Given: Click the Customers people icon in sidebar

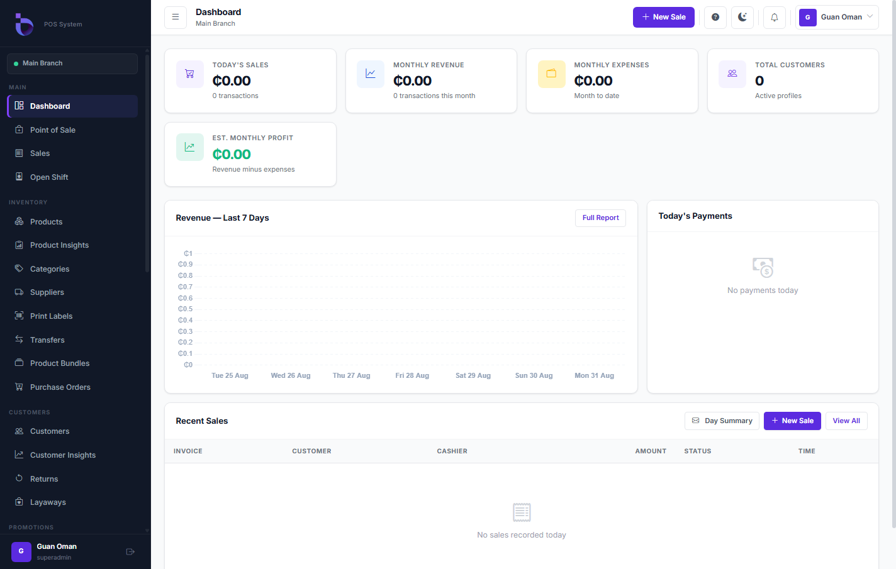Looking at the screenshot, I should point(19,431).
